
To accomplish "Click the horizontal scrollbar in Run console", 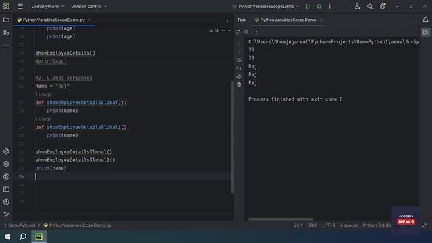I will (281, 219).
